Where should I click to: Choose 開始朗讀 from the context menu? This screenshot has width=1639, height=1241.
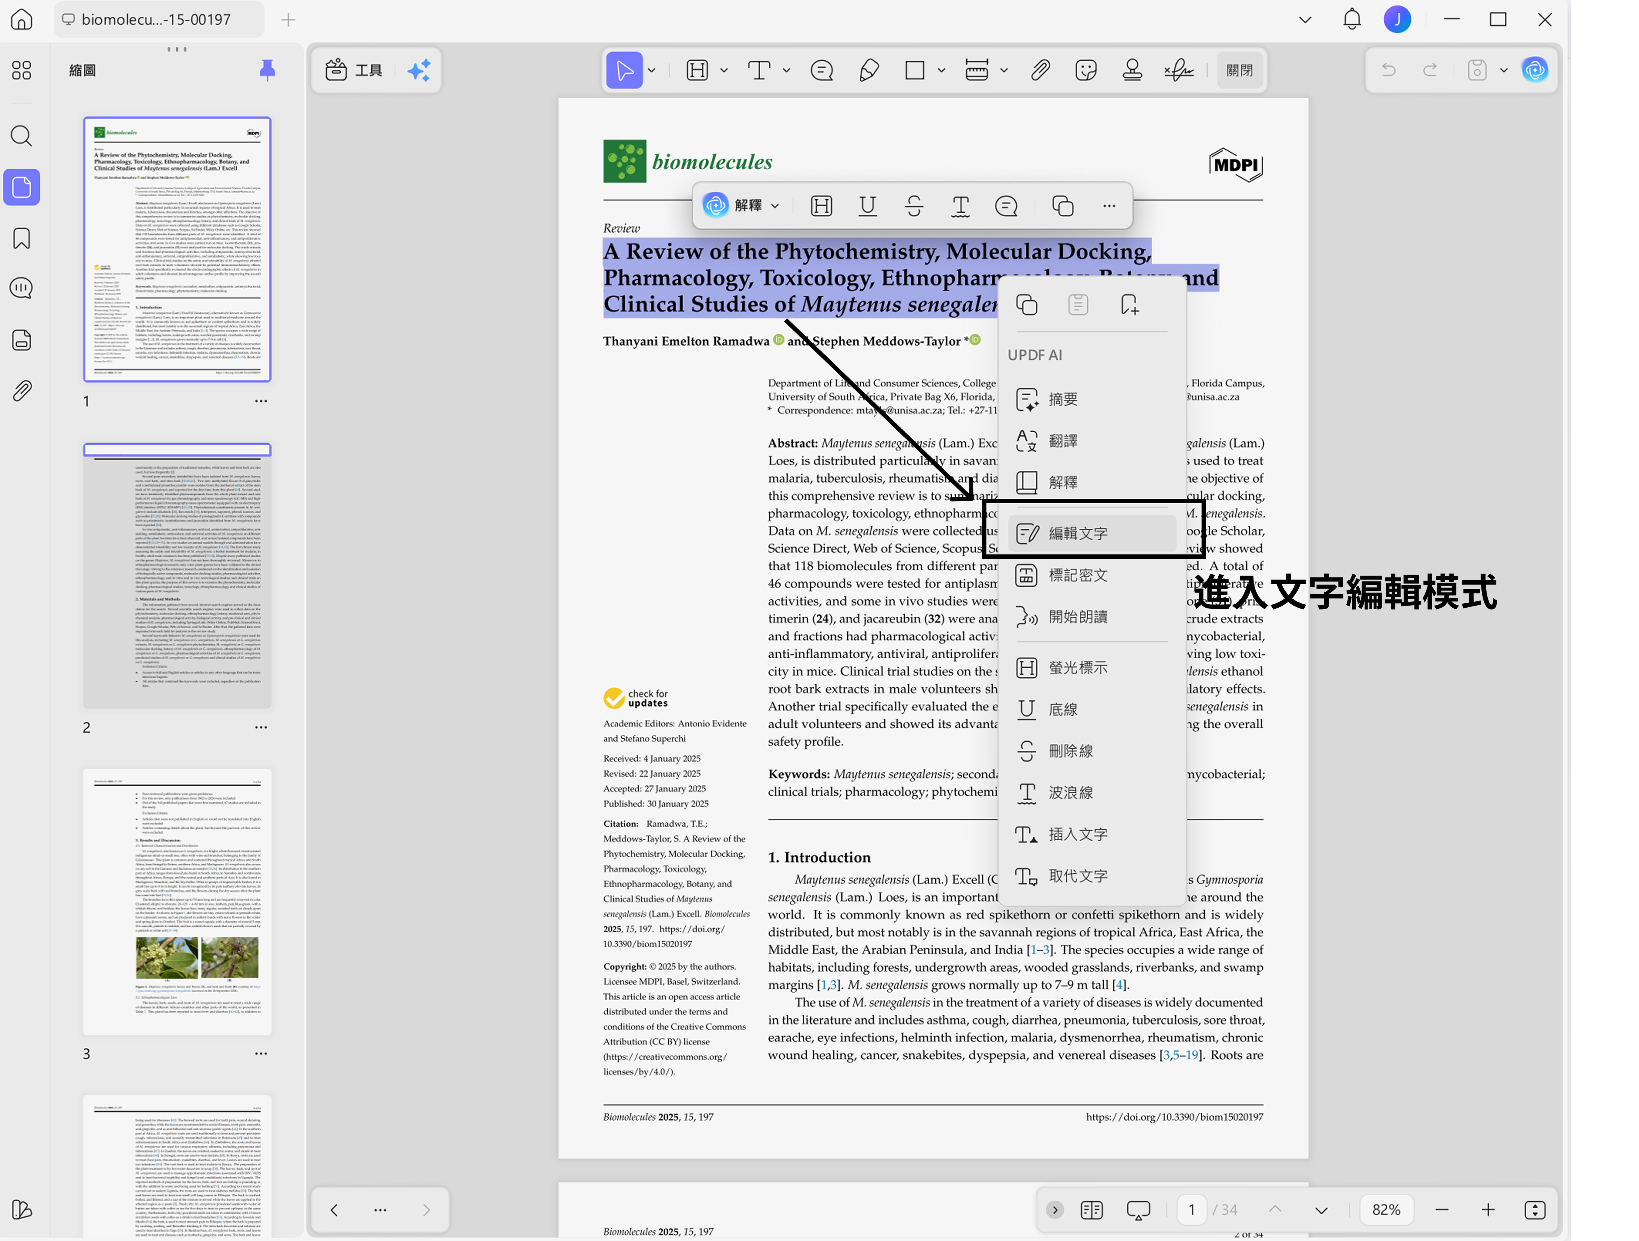coord(1092,616)
